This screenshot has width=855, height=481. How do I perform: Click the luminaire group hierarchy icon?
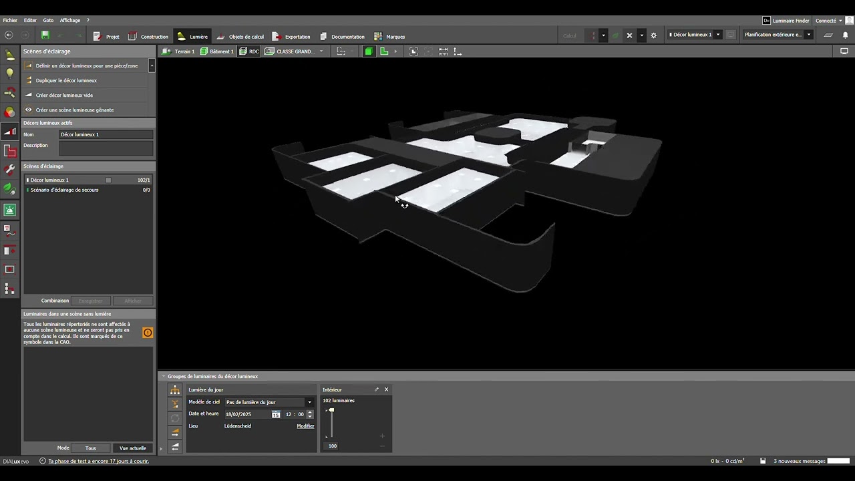[175, 390]
